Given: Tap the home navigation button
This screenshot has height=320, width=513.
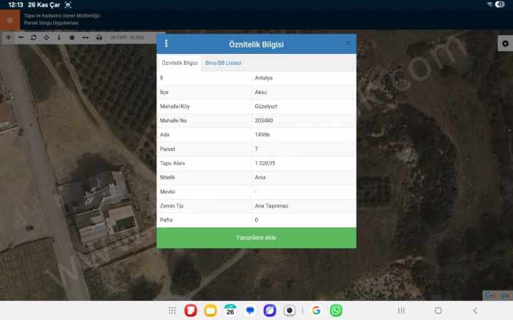Looking at the screenshot, I should tap(438, 311).
